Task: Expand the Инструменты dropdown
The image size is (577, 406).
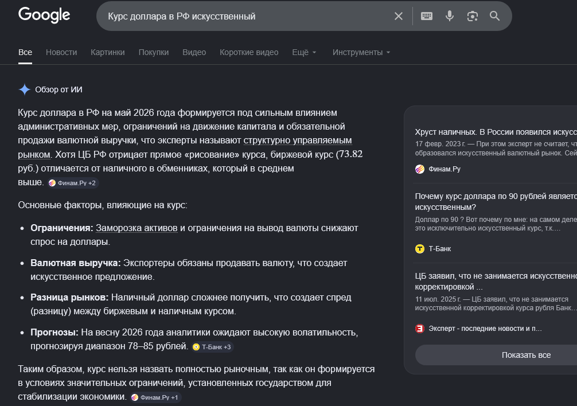Action: [x=361, y=52]
